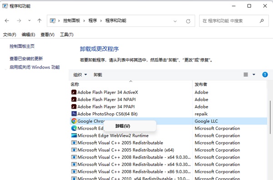The height and width of the screenshot is (180, 273).
Task: Open the 查看(V) menu
Action: click(x=47, y=35)
